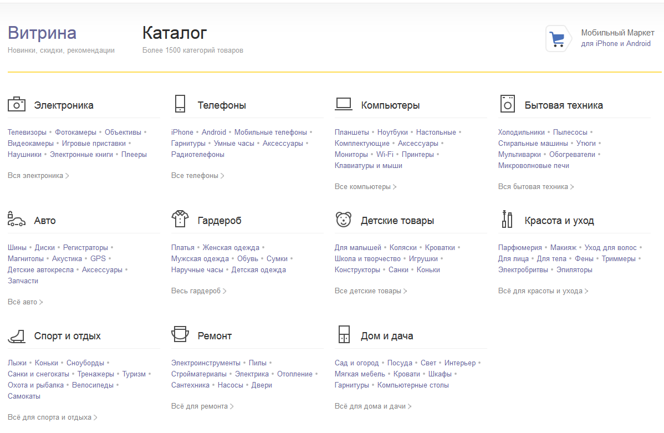Click the camera icon beside Электроника
Image resolution: width=664 pixels, height=433 pixels.
tap(17, 104)
